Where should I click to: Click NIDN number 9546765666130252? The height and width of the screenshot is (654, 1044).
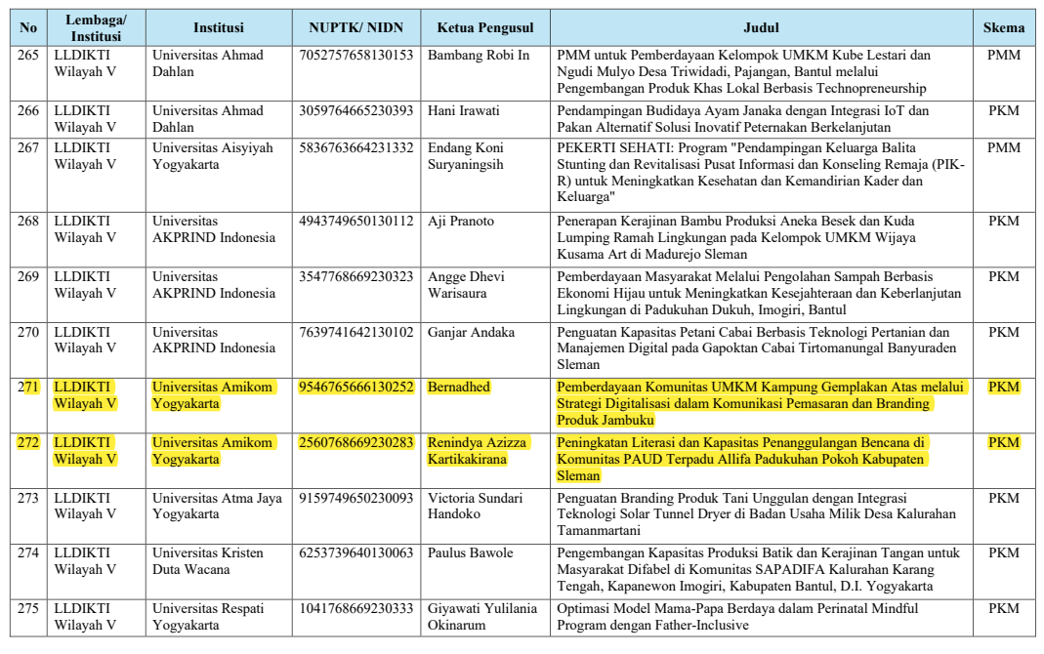point(356,388)
